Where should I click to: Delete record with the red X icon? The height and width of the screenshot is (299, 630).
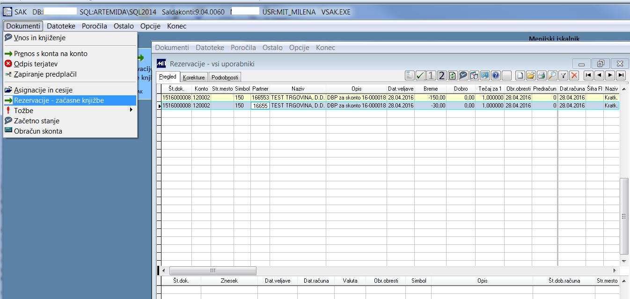(x=574, y=75)
